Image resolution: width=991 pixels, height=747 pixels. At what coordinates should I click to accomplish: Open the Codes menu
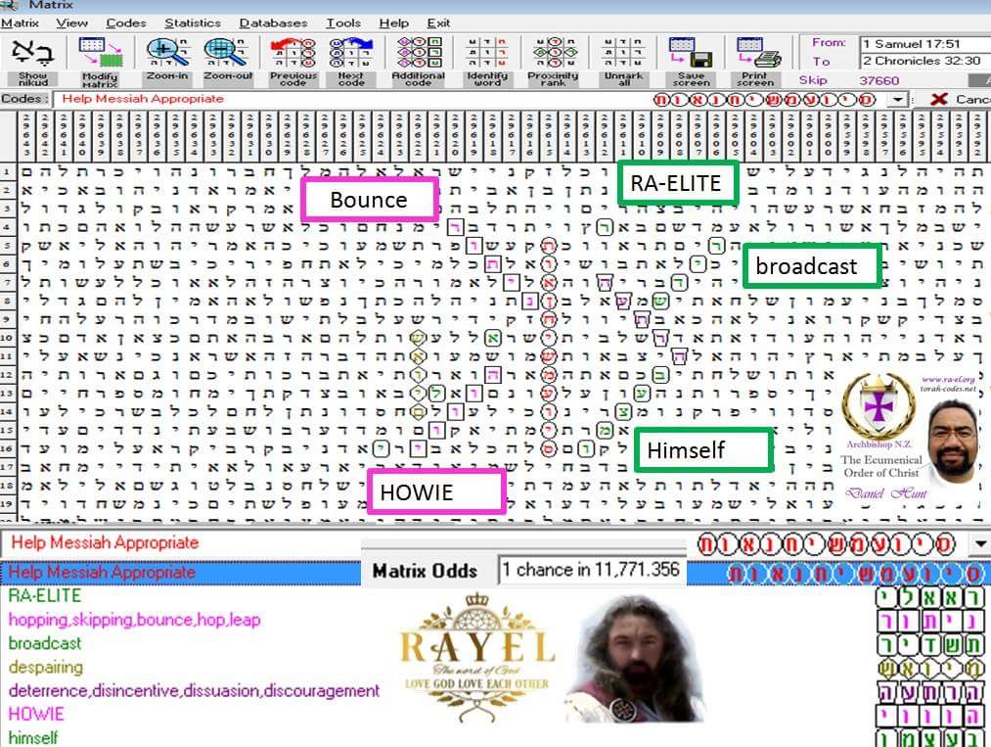(x=126, y=23)
